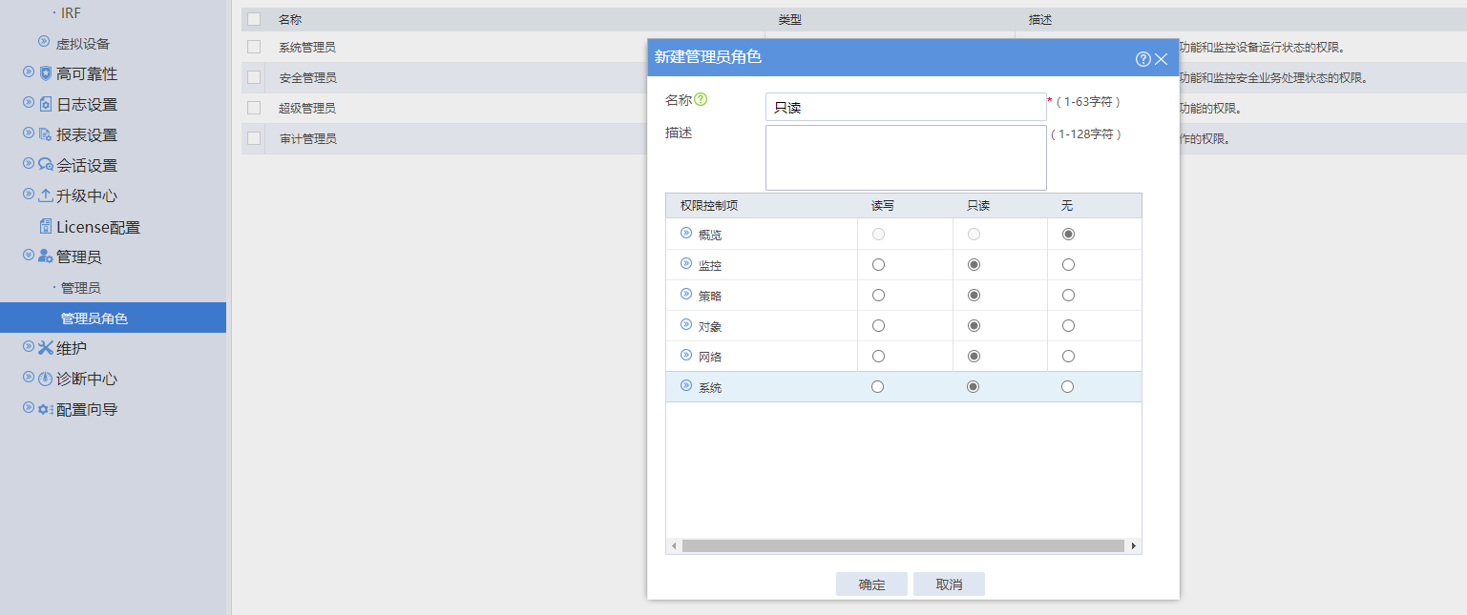Click the log document icon beside 日志设置
The image size is (1467, 615).
coord(45,104)
